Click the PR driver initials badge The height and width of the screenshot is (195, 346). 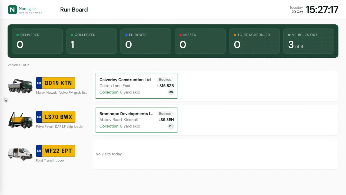(x=171, y=126)
